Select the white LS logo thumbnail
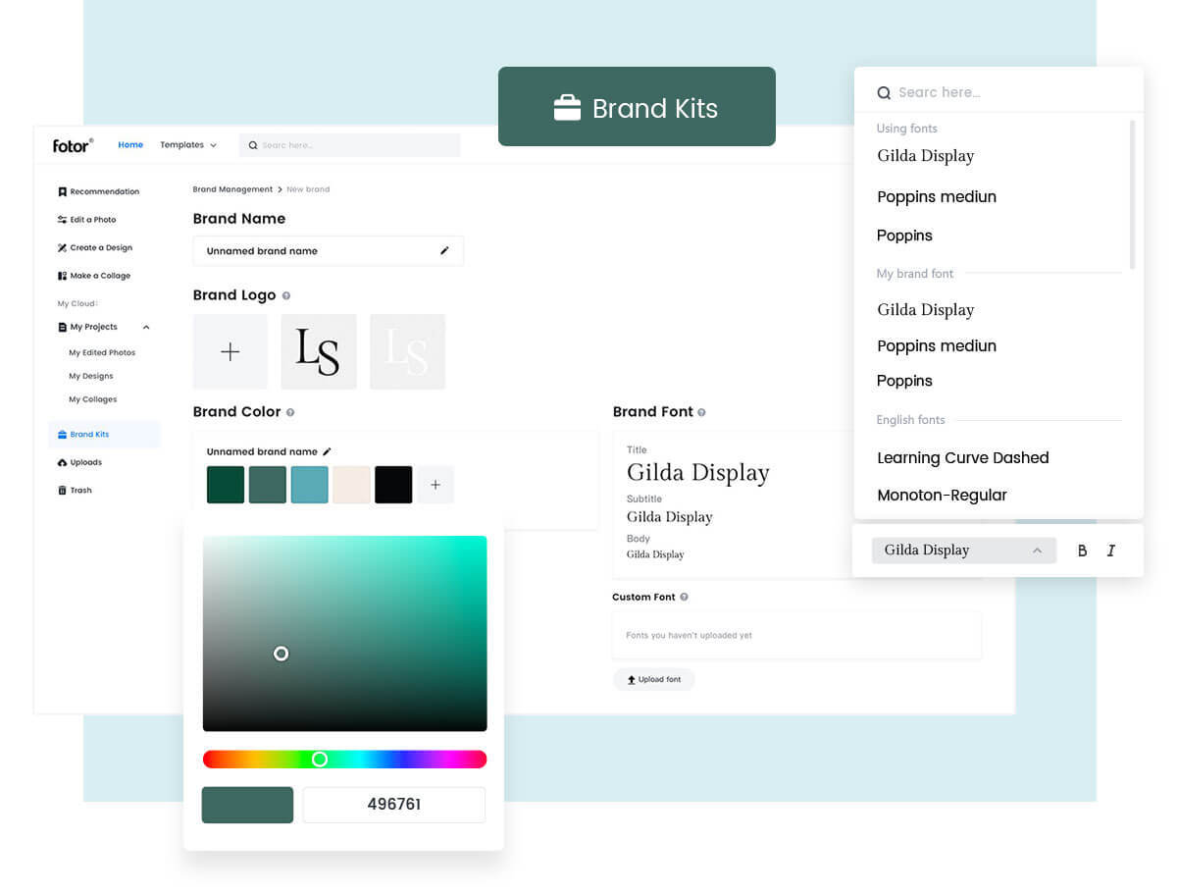This screenshot has width=1177, height=893. click(407, 351)
